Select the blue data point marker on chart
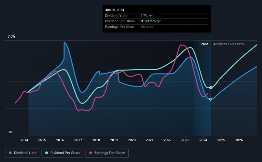The height and width of the screenshot is (162, 262). (x=211, y=99)
